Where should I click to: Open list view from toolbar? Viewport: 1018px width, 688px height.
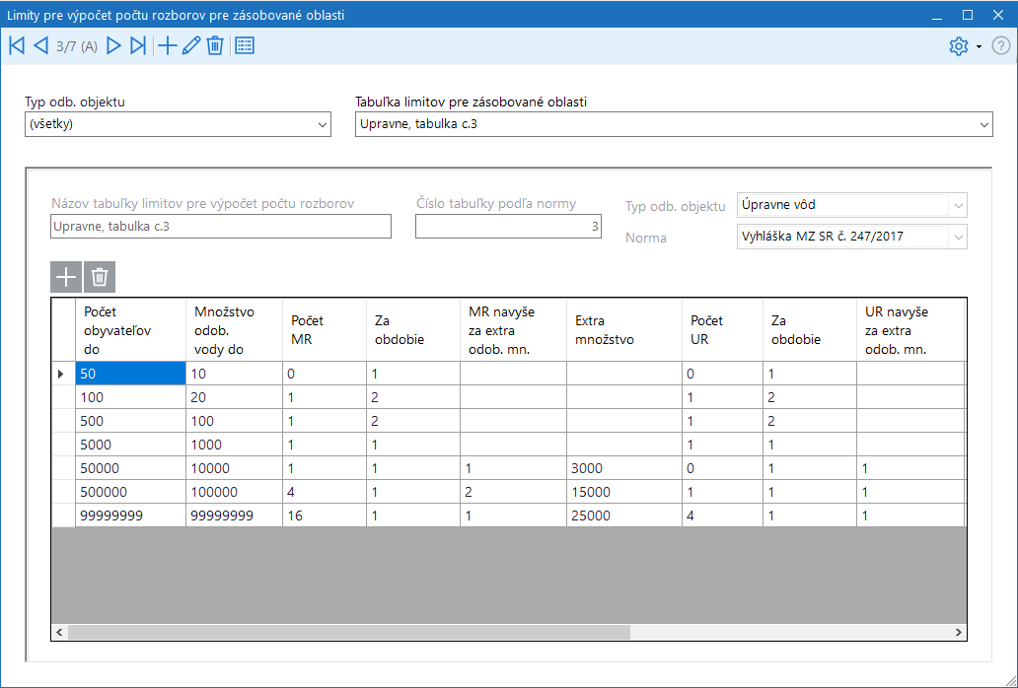[245, 45]
